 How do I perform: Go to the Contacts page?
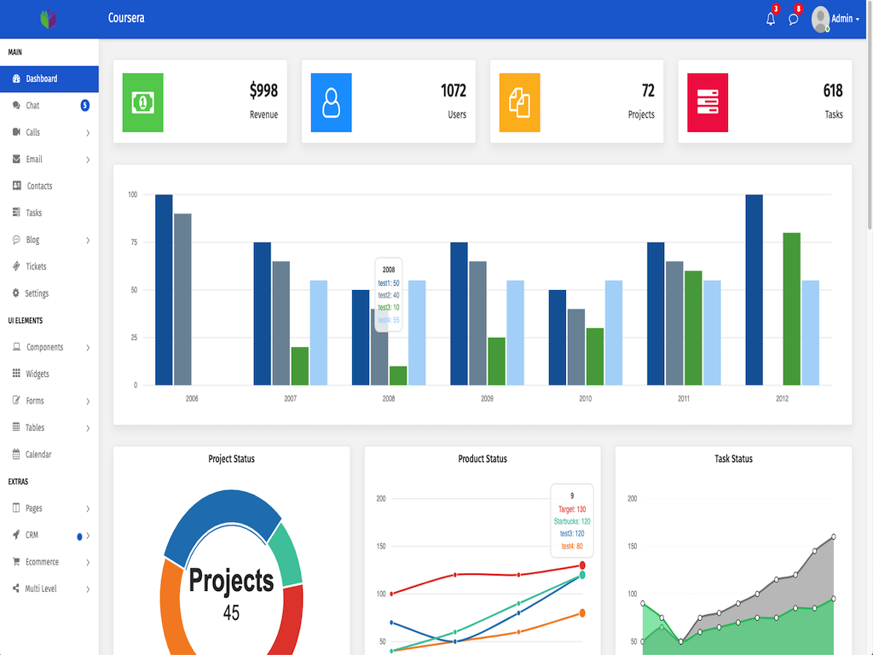point(49,186)
